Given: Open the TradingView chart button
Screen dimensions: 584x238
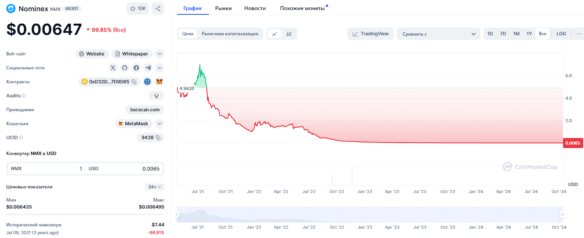Looking at the screenshot, I should pos(370,34).
